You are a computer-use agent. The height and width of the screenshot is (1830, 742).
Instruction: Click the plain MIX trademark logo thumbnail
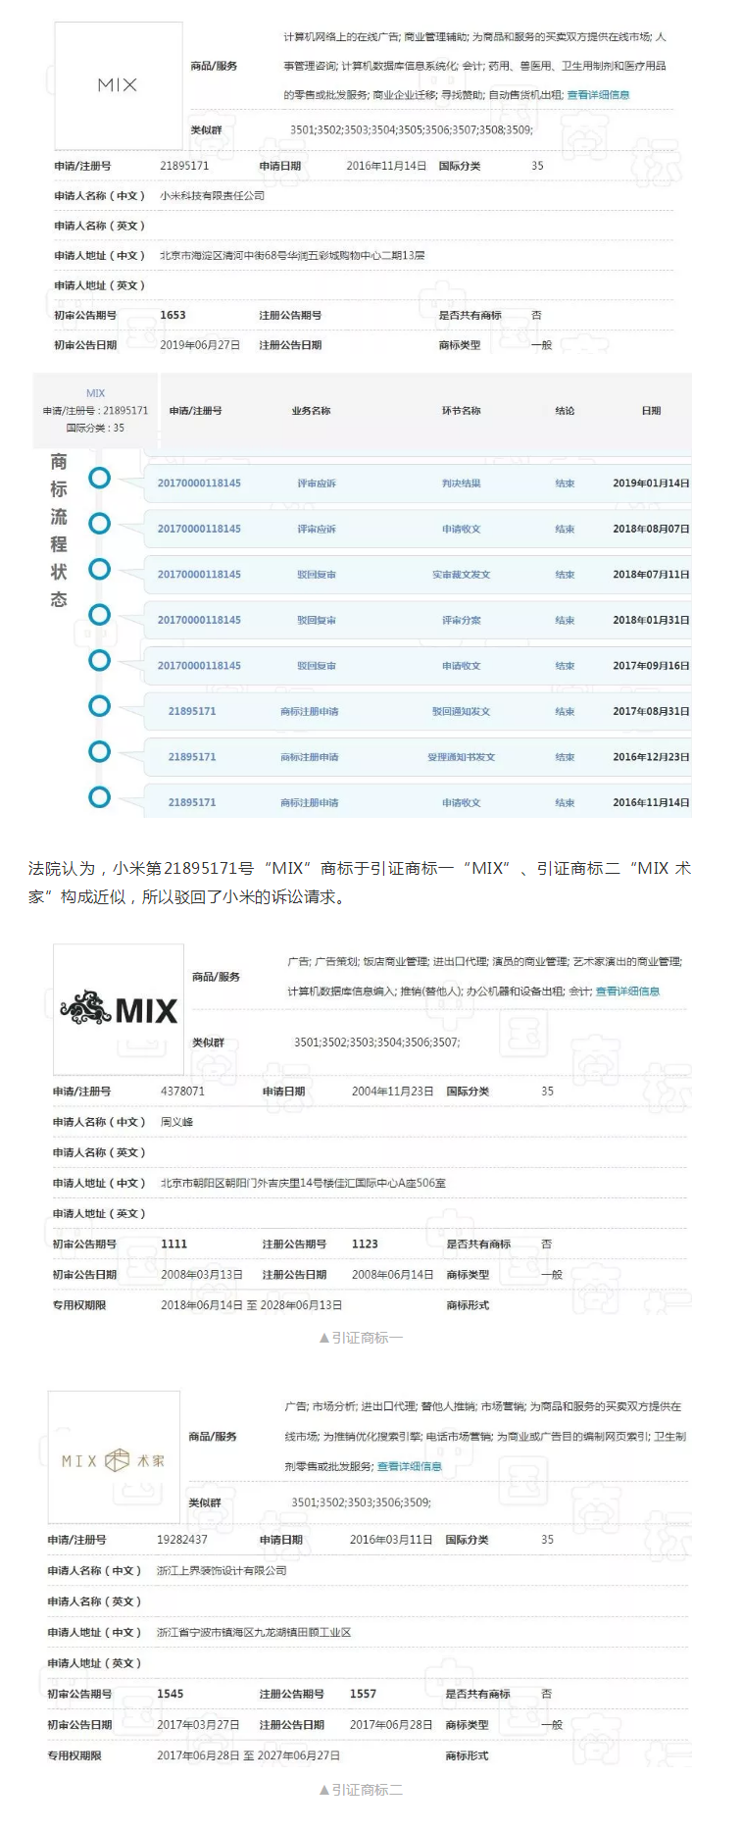pyautogui.click(x=118, y=85)
